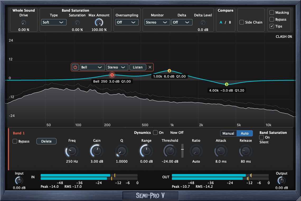
Task: Toggle the global Bypass checkbox at top right
Action: 272,19
